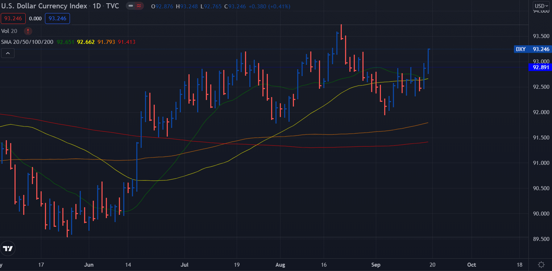
Task: Click the DXY 93.246 price label
Action: pyautogui.click(x=533, y=49)
